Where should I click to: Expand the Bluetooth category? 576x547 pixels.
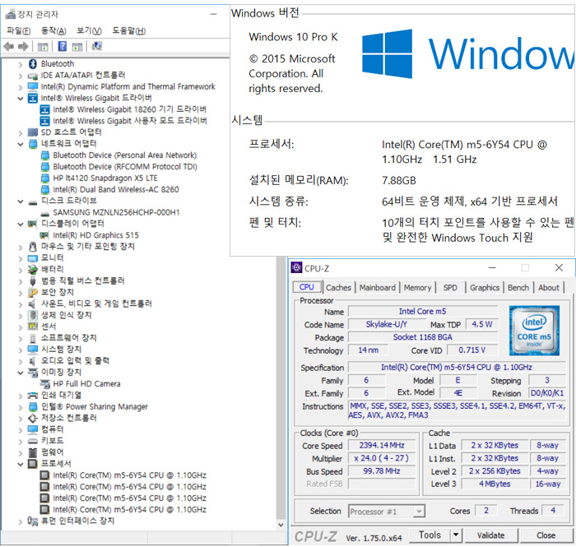coord(21,65)
